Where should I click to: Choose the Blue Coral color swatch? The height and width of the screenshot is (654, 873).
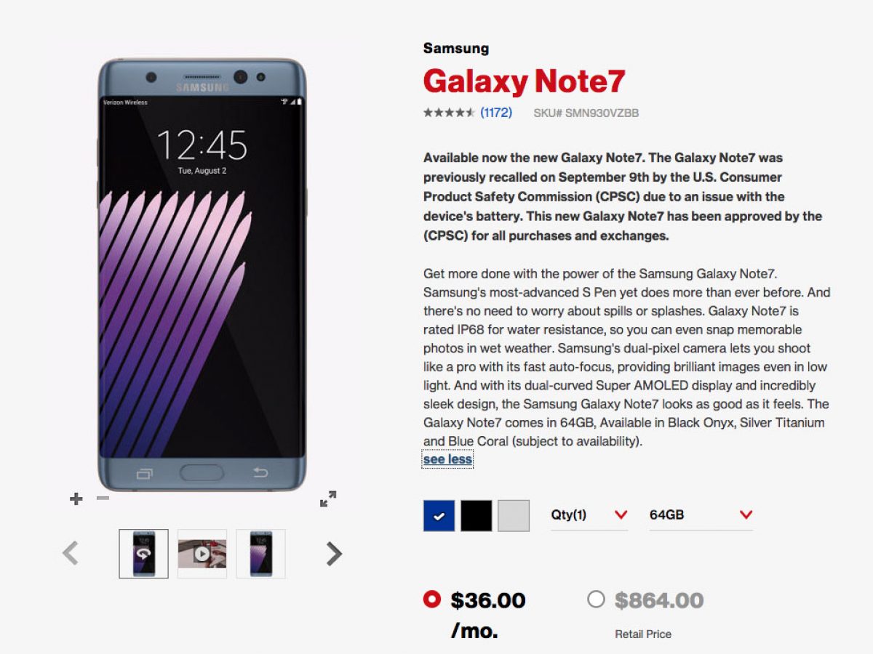(439, 516)
